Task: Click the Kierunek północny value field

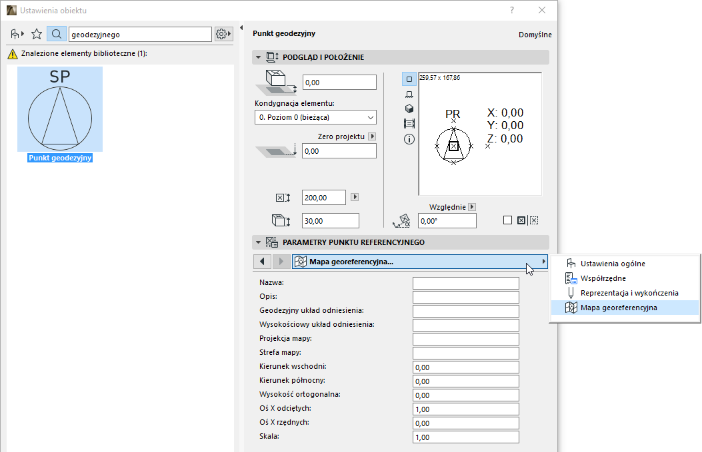Action: [x=465, y=381]
